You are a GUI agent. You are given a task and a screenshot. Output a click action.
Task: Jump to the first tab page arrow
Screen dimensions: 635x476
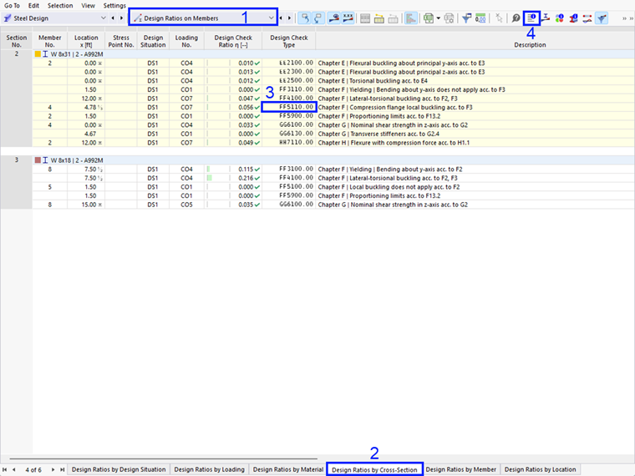point(5,469)
